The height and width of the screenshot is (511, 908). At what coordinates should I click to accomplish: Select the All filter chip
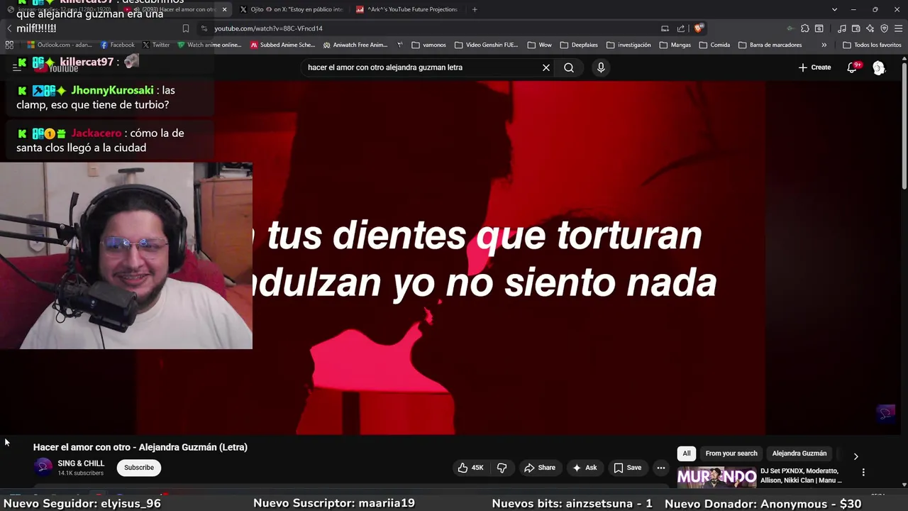pos(687,454)
